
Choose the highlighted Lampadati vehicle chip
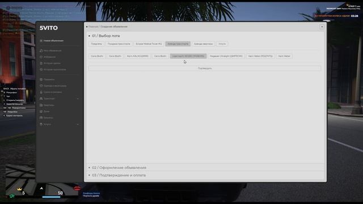pyautogui.click(x=188, y=56)
